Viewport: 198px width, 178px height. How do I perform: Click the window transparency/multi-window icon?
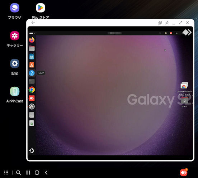[160, 23]
